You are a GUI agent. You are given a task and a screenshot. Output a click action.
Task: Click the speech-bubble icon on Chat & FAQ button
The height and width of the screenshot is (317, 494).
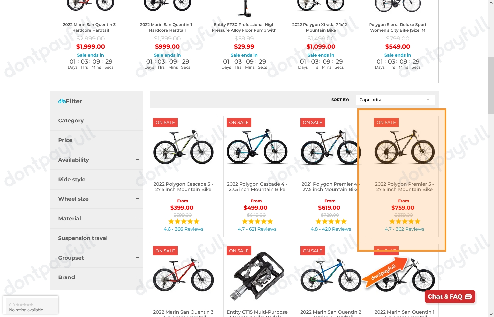[468, 297]
